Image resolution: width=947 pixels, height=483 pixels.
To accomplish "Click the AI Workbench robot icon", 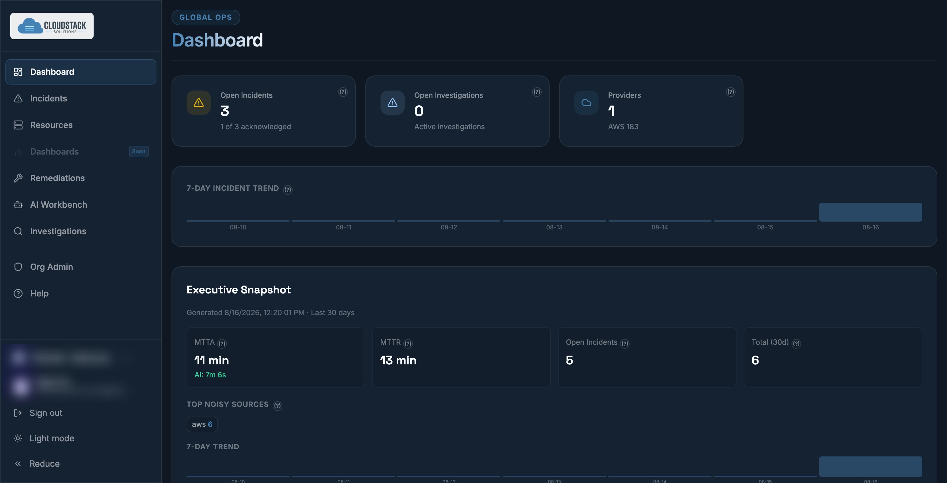I will tap(18, 205).
